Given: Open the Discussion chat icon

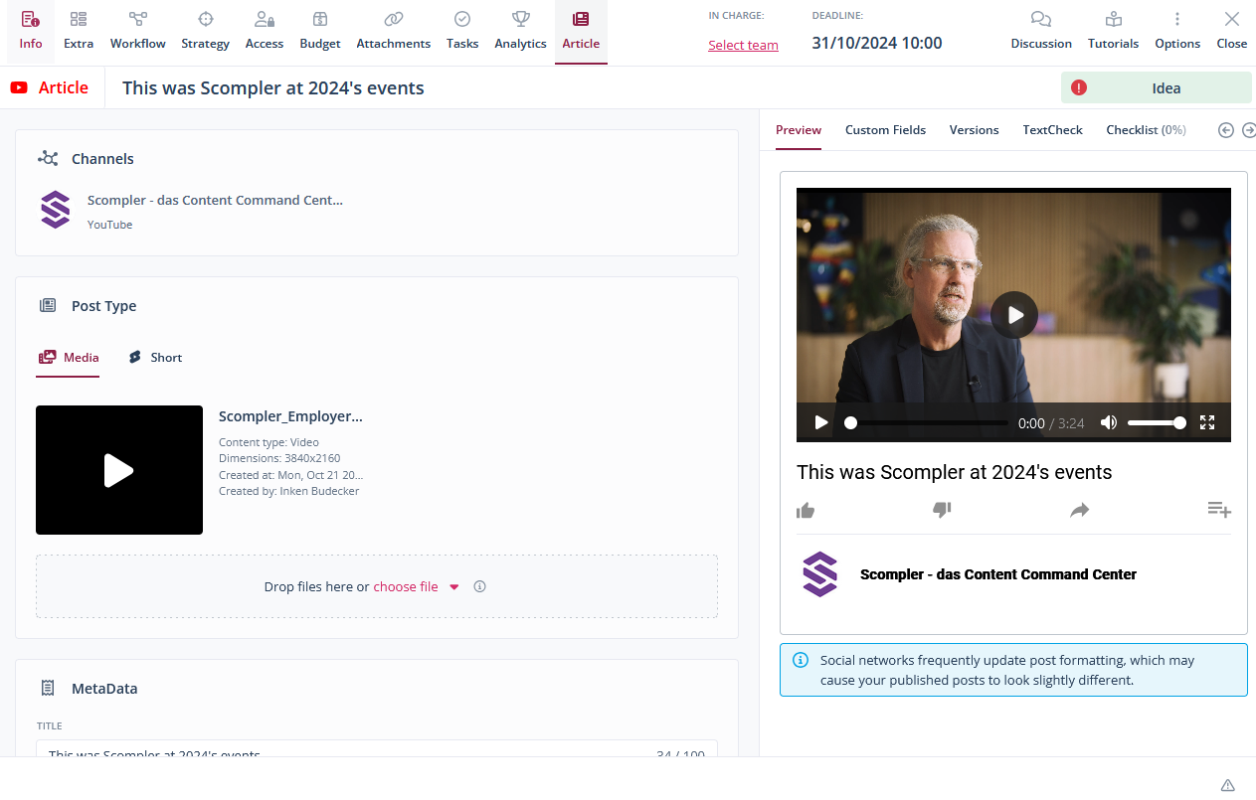Looking at the screenshot, I should point(1040,20).
